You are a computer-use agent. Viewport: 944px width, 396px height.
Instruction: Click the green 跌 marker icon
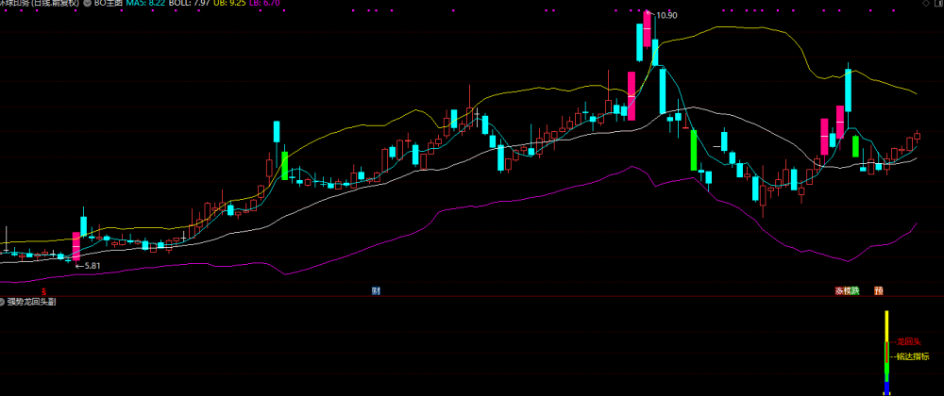(855, 291)
